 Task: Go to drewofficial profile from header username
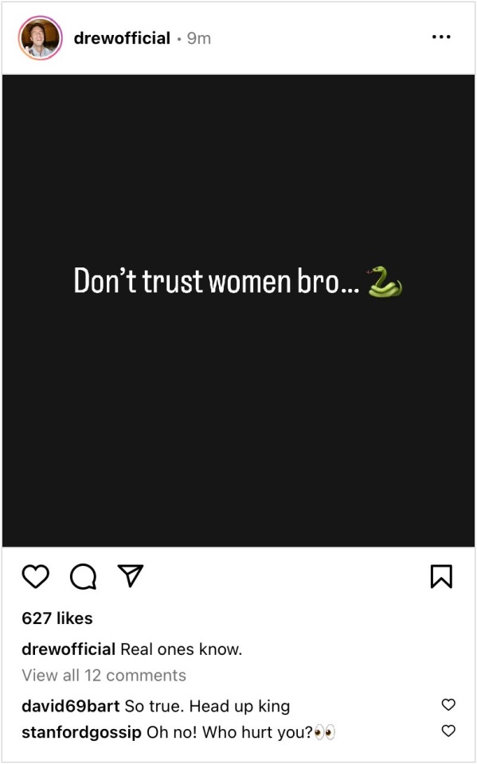click(122, 38)
